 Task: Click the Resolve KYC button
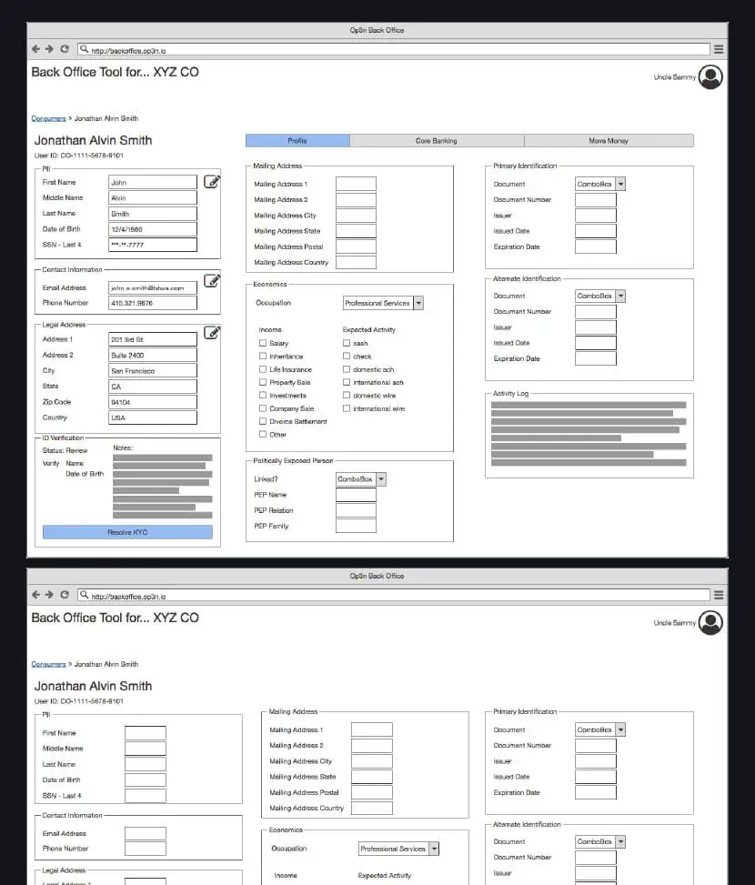[127, 532]
